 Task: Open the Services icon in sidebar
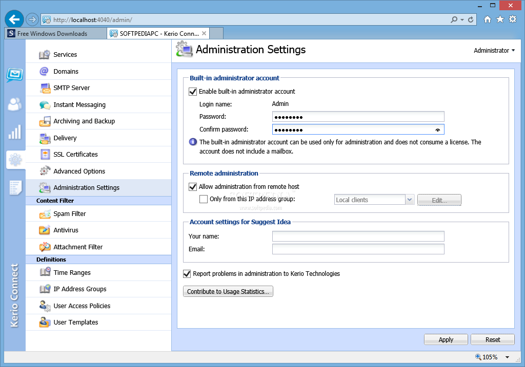(x=45, y=54)
